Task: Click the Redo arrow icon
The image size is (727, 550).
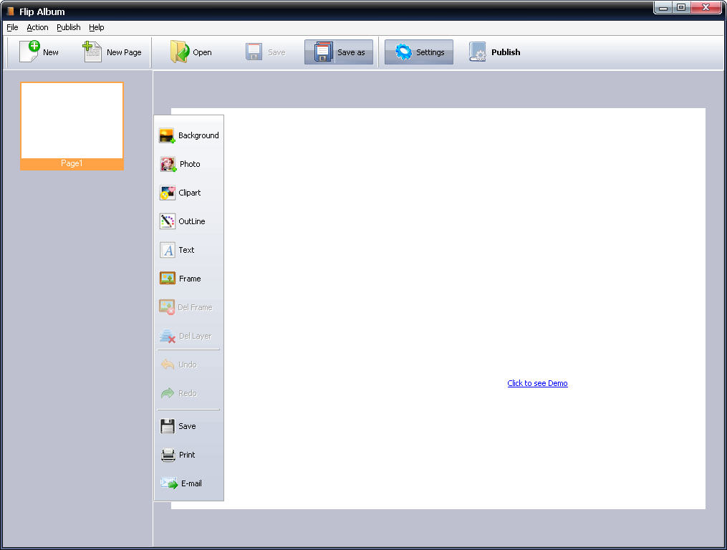Action: pyautogui.click(x=168, y=393)
